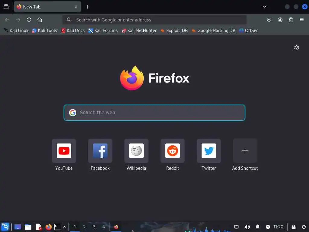This screenshot has width=309, height=232.
Task: Open the Firefox home page
Action: click(40, 20)
